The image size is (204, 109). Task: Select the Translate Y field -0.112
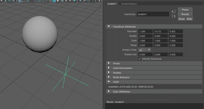click(x=160, y=31)
